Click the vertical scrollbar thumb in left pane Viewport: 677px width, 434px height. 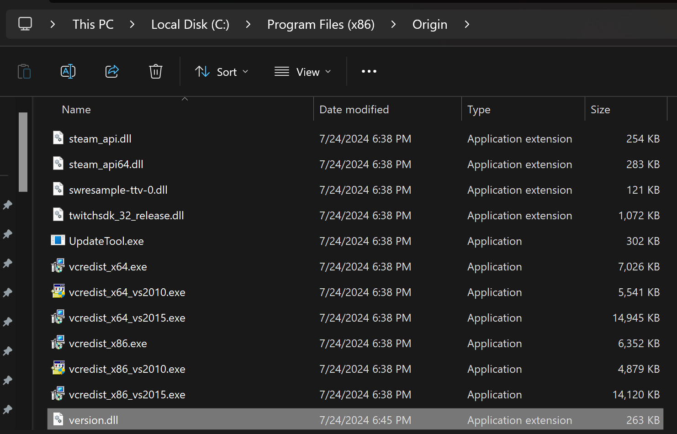pos(23,152)
